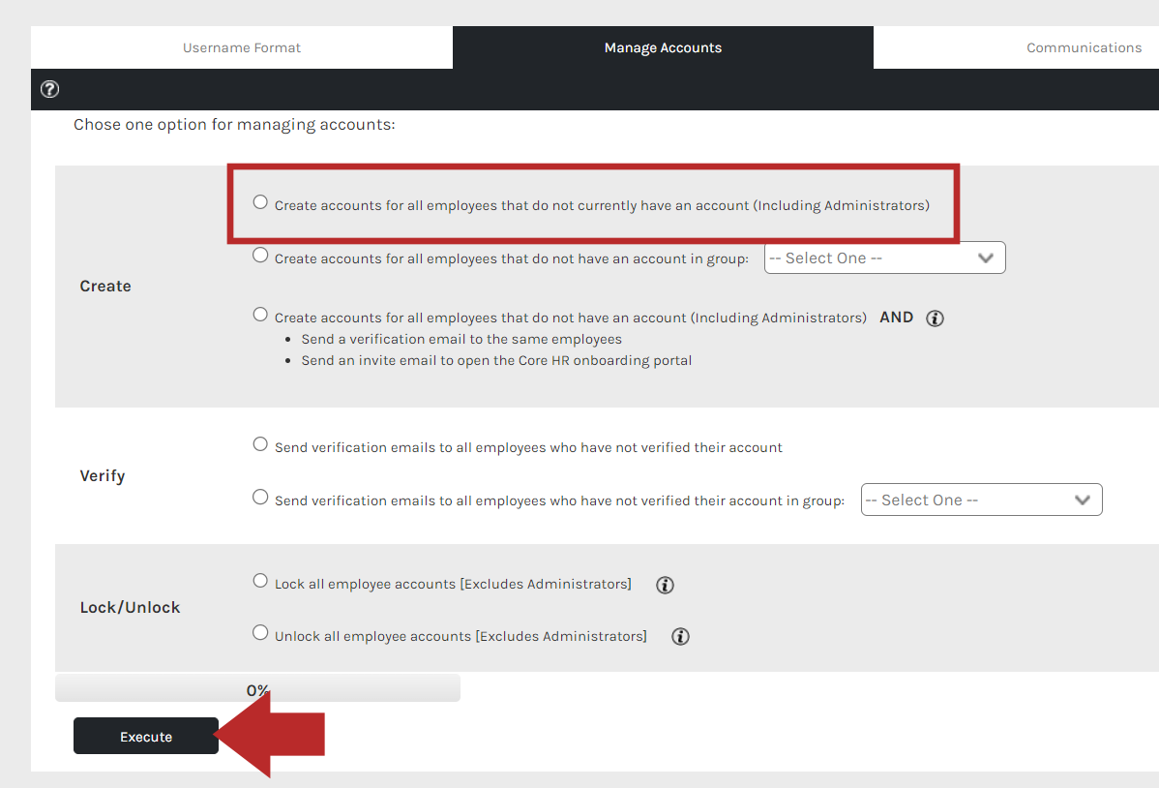Open the Create group Select One dropdown
The height and width of the screenshot is (788, 1159).
pyautogui.click(x=885, y=258)
